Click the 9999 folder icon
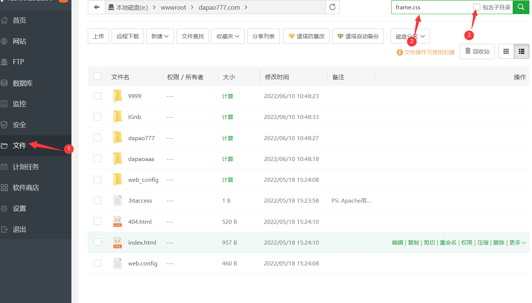Screen dimensions: 532x303 [118, 96]
